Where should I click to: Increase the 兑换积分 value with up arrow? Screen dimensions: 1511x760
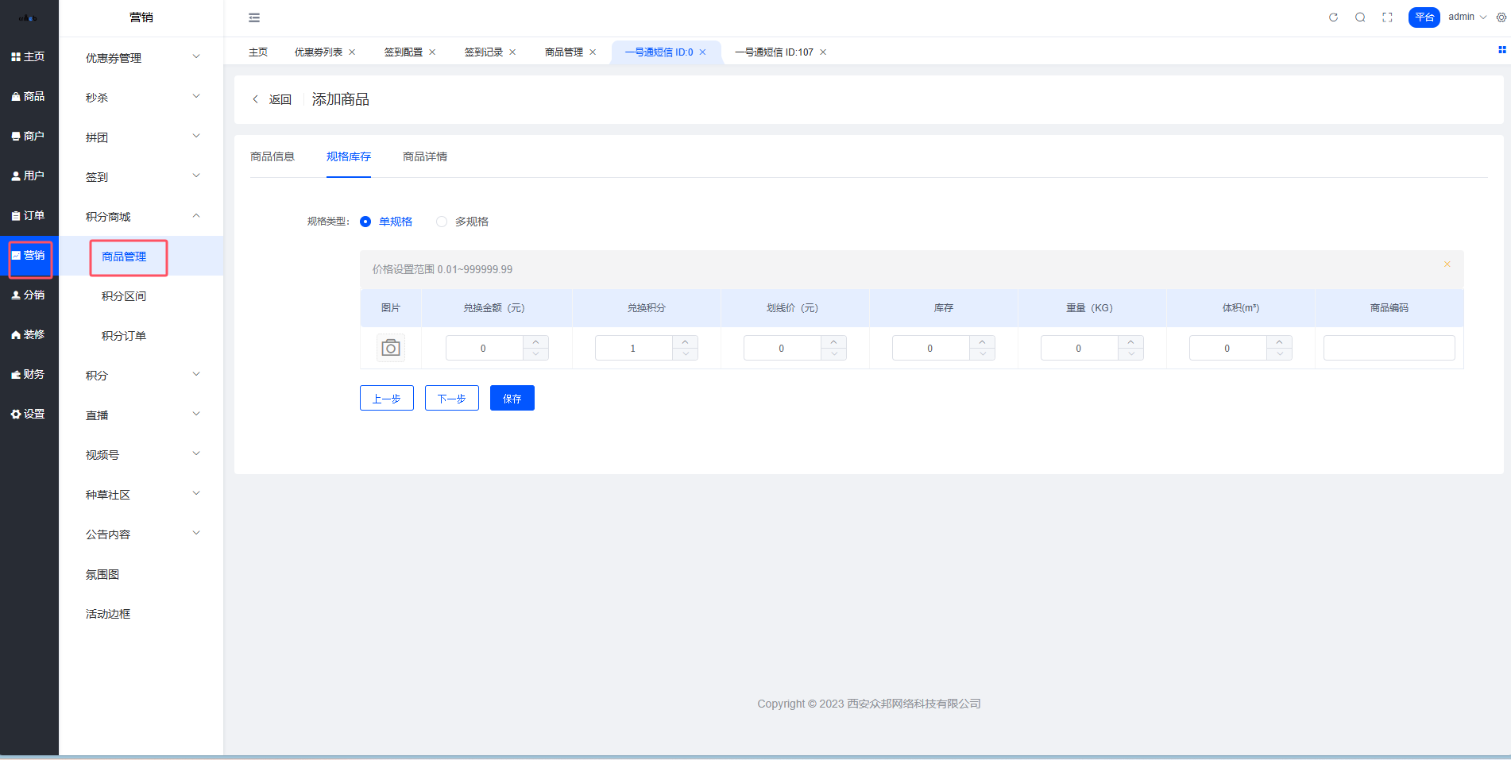tap(685, 341)
